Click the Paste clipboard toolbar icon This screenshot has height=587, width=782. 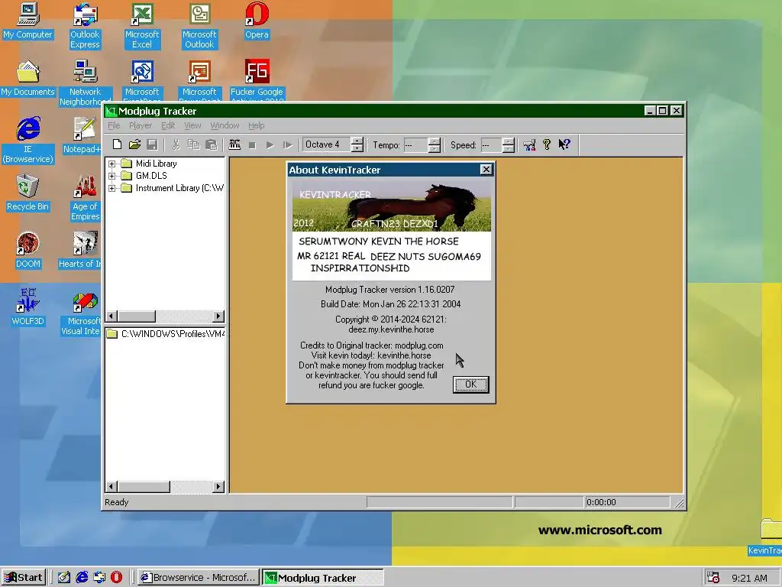pyautogui.click(x=212, y=144)
